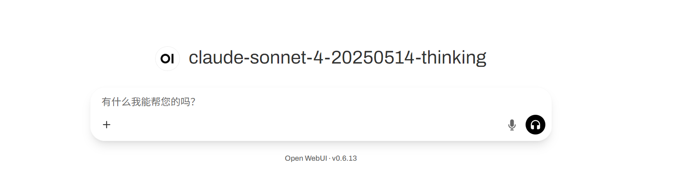This screenshot has height=189, width=675.
Task: Focus the chat input with Chinese placeholder
Action: click(321, 102)
